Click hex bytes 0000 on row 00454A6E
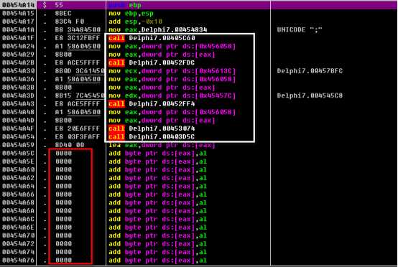Viewport: 398px width, 267px height. (x=63, y=228)
